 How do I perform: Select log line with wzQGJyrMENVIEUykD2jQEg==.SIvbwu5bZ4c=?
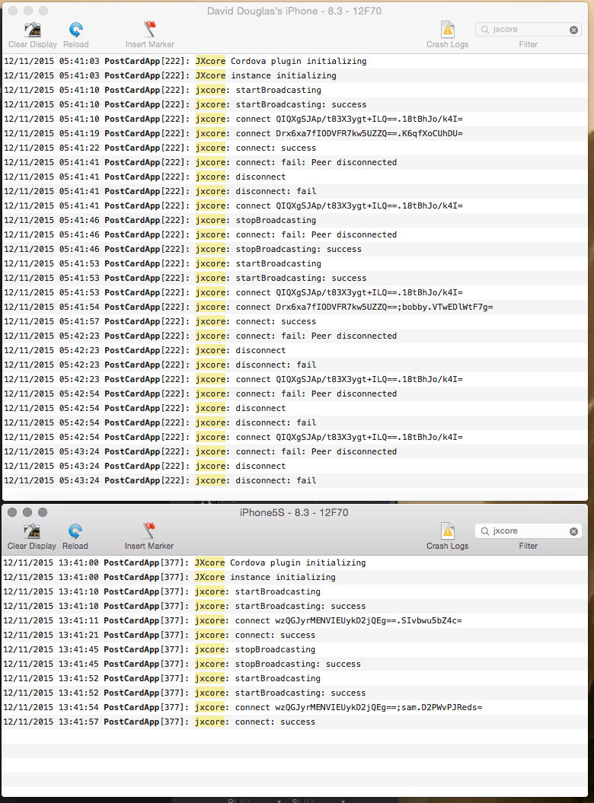tap(295, 620)
